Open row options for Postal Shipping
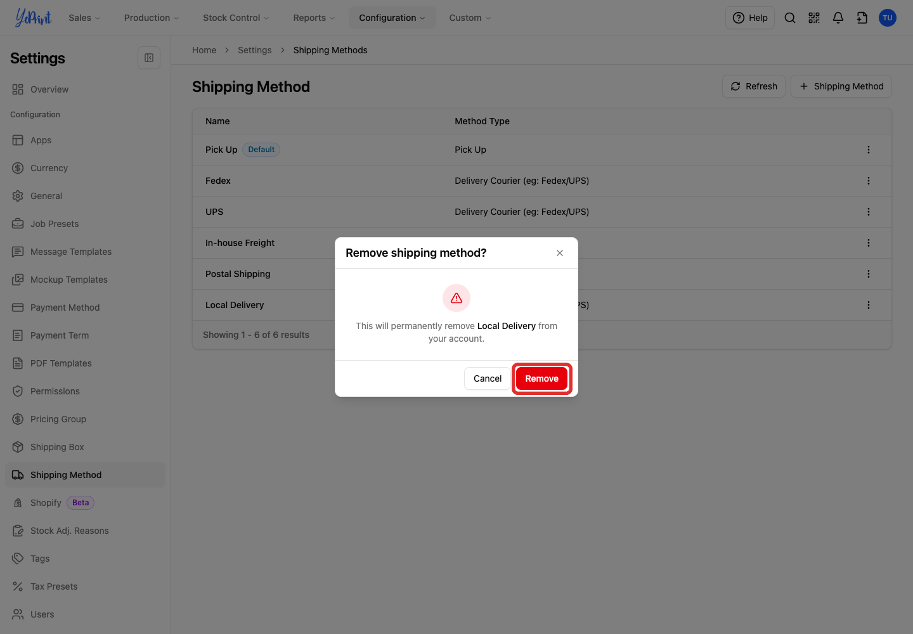The width and height of the screenshot is (913, 634). coord(869,274)
